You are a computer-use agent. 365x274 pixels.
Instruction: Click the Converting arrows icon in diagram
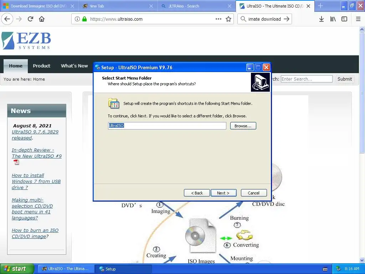click(x=244, y=235)
